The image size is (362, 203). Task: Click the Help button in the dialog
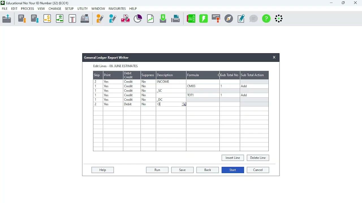coord(103,170)
